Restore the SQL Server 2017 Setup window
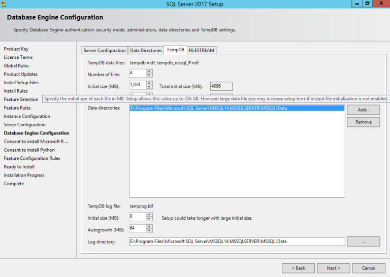Viewport: 390px width, 277px height. (367, 4)
